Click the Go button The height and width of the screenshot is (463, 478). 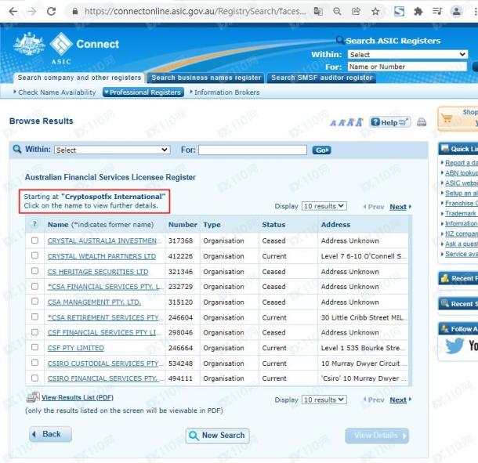pos(321,150)
